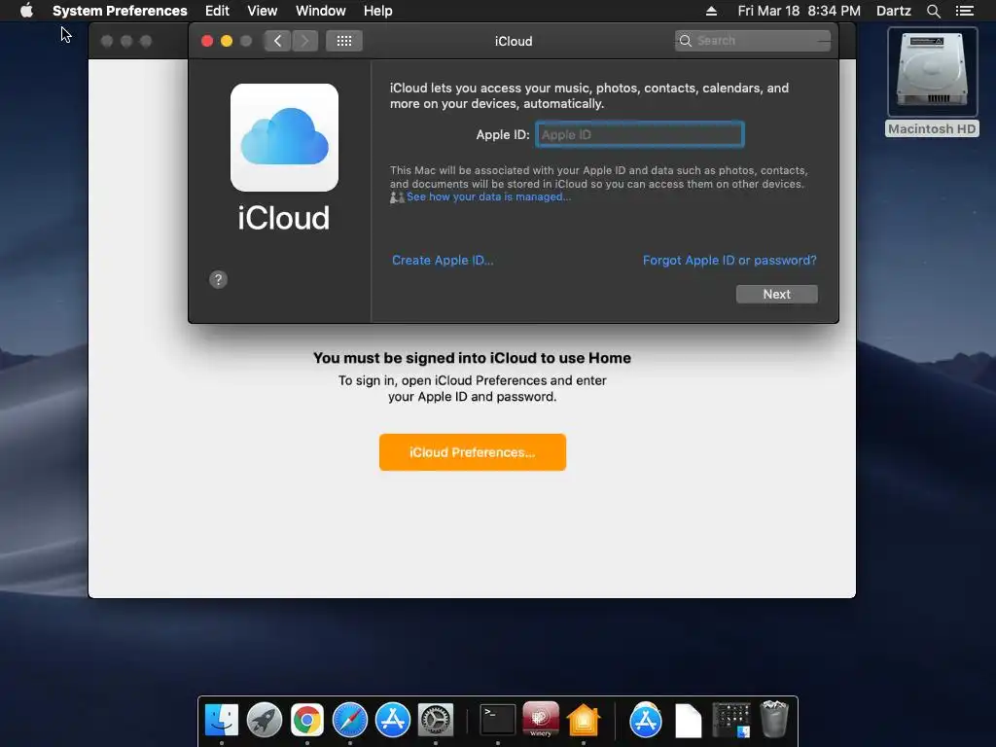Click 'You must be signed into iCloud' heading
The image size is (996, 747).
[472, 358]
